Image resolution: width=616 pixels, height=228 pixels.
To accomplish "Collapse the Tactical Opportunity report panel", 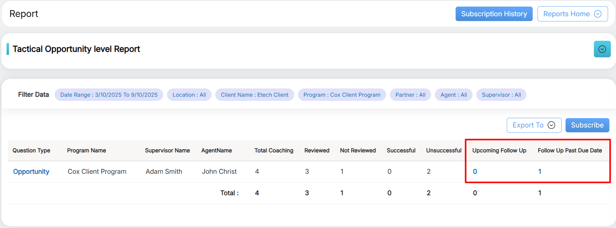I will pos(602,49).
